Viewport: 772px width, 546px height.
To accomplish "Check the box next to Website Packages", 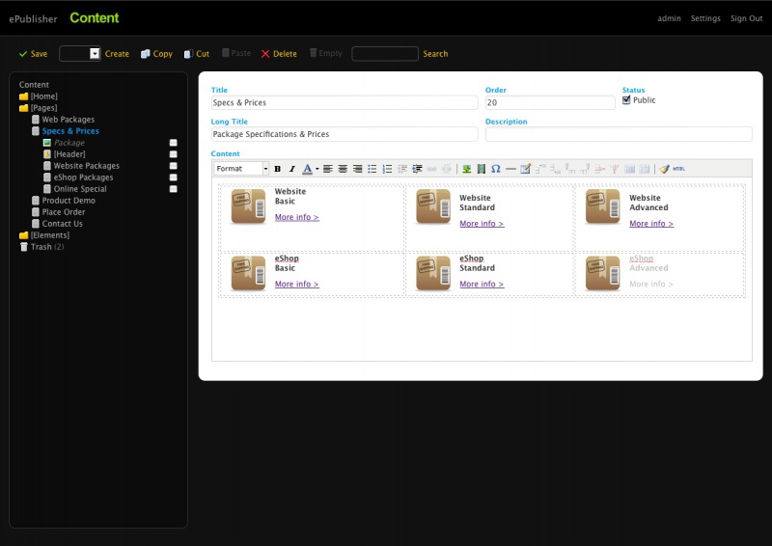I will tap(174, 166).
